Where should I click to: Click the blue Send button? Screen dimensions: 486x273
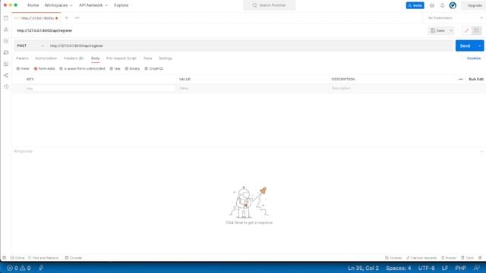click(x=465, y=45)
